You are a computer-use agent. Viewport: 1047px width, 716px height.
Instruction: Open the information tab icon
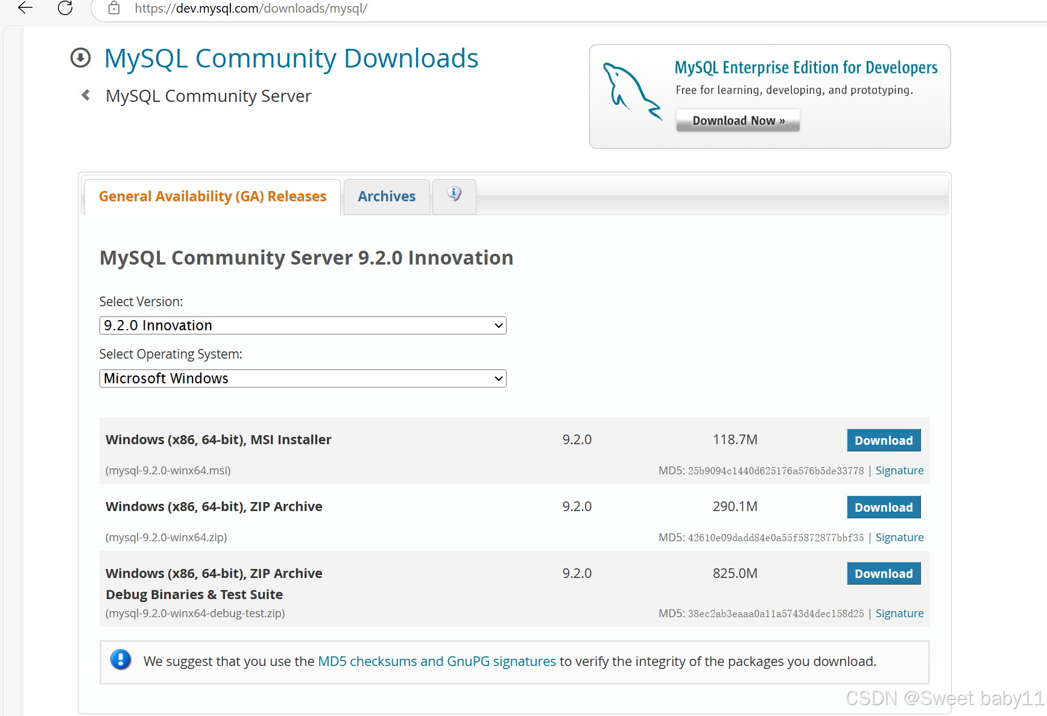point(454,194)
